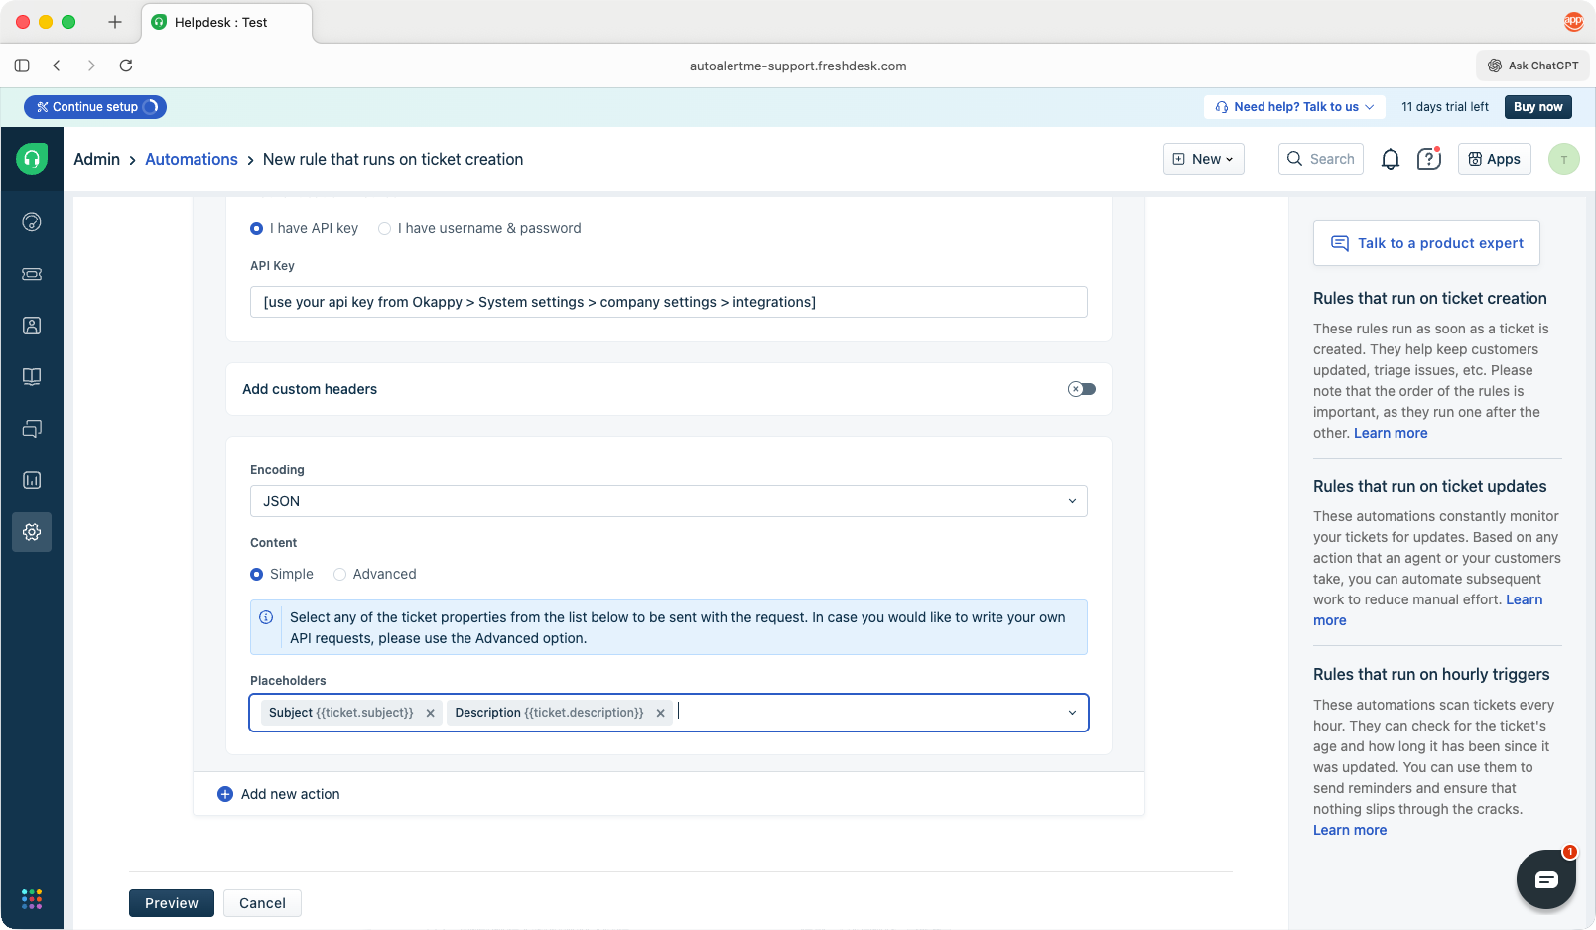Go to Automations breadcrumb
Screen dimensions: 1596x930
coord(192,159)
